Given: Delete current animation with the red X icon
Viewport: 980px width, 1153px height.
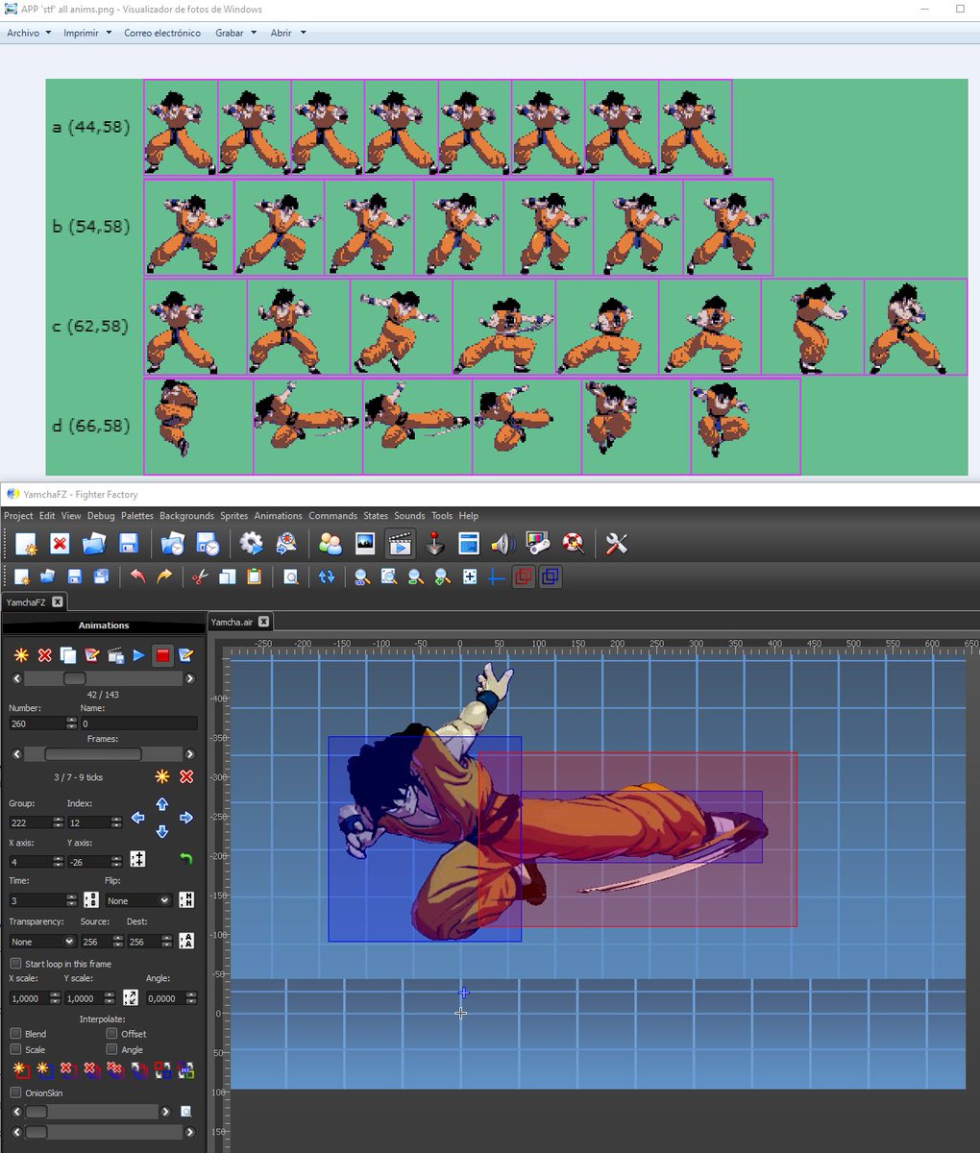Looking at the screenshot, I should (x=44, y=655).
